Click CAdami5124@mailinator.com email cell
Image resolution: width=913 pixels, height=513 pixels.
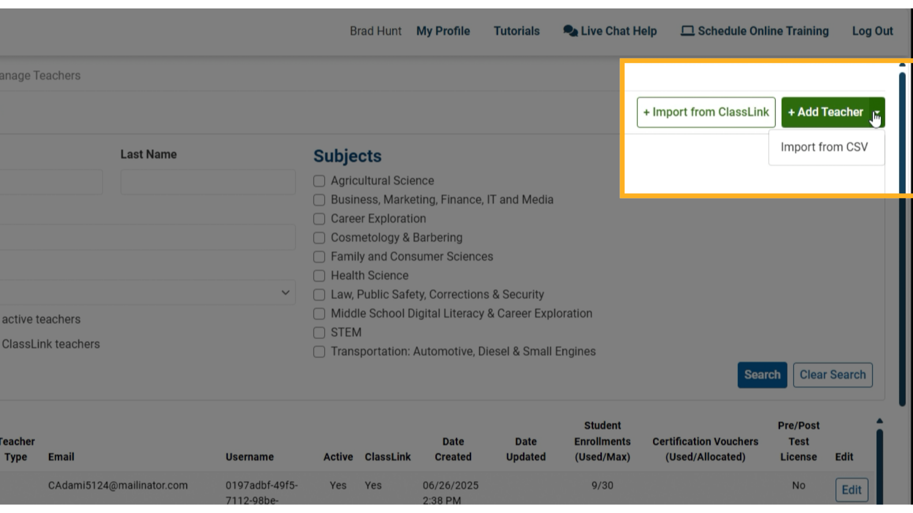[118, 485]
